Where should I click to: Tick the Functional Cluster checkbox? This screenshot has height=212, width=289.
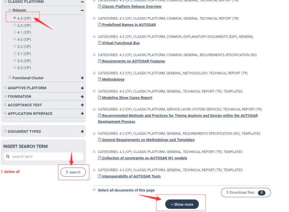[x=10, y=77]
